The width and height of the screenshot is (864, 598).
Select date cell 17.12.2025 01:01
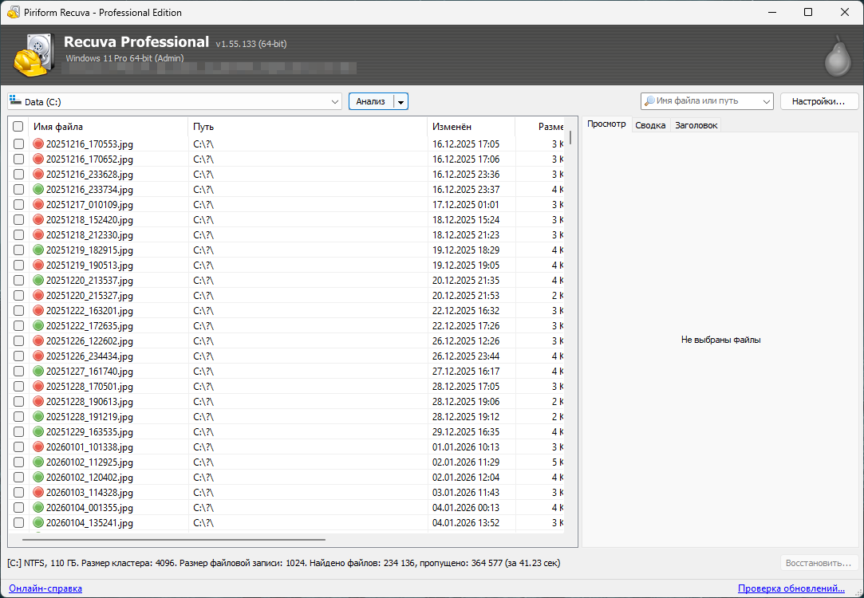pyautogui.click(x=466, y=205)
